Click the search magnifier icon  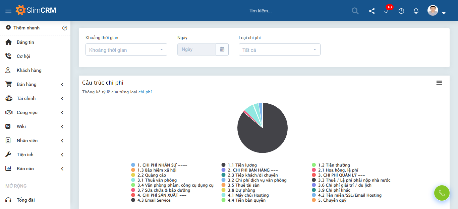click(x=355, y=11)
